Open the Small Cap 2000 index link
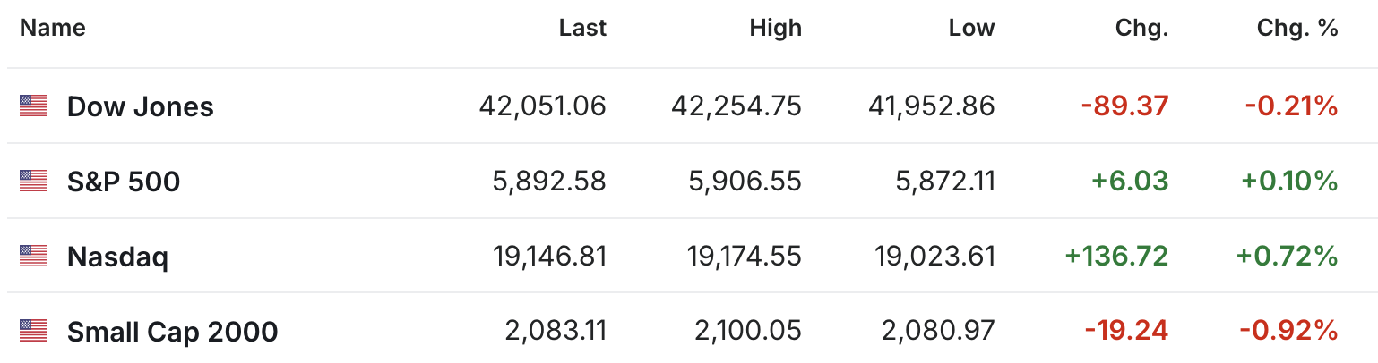The image size is (1378, 363). tap(173, 333)
